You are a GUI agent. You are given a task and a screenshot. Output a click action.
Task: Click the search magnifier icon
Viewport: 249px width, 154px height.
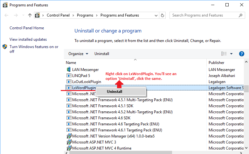point(240,15)
